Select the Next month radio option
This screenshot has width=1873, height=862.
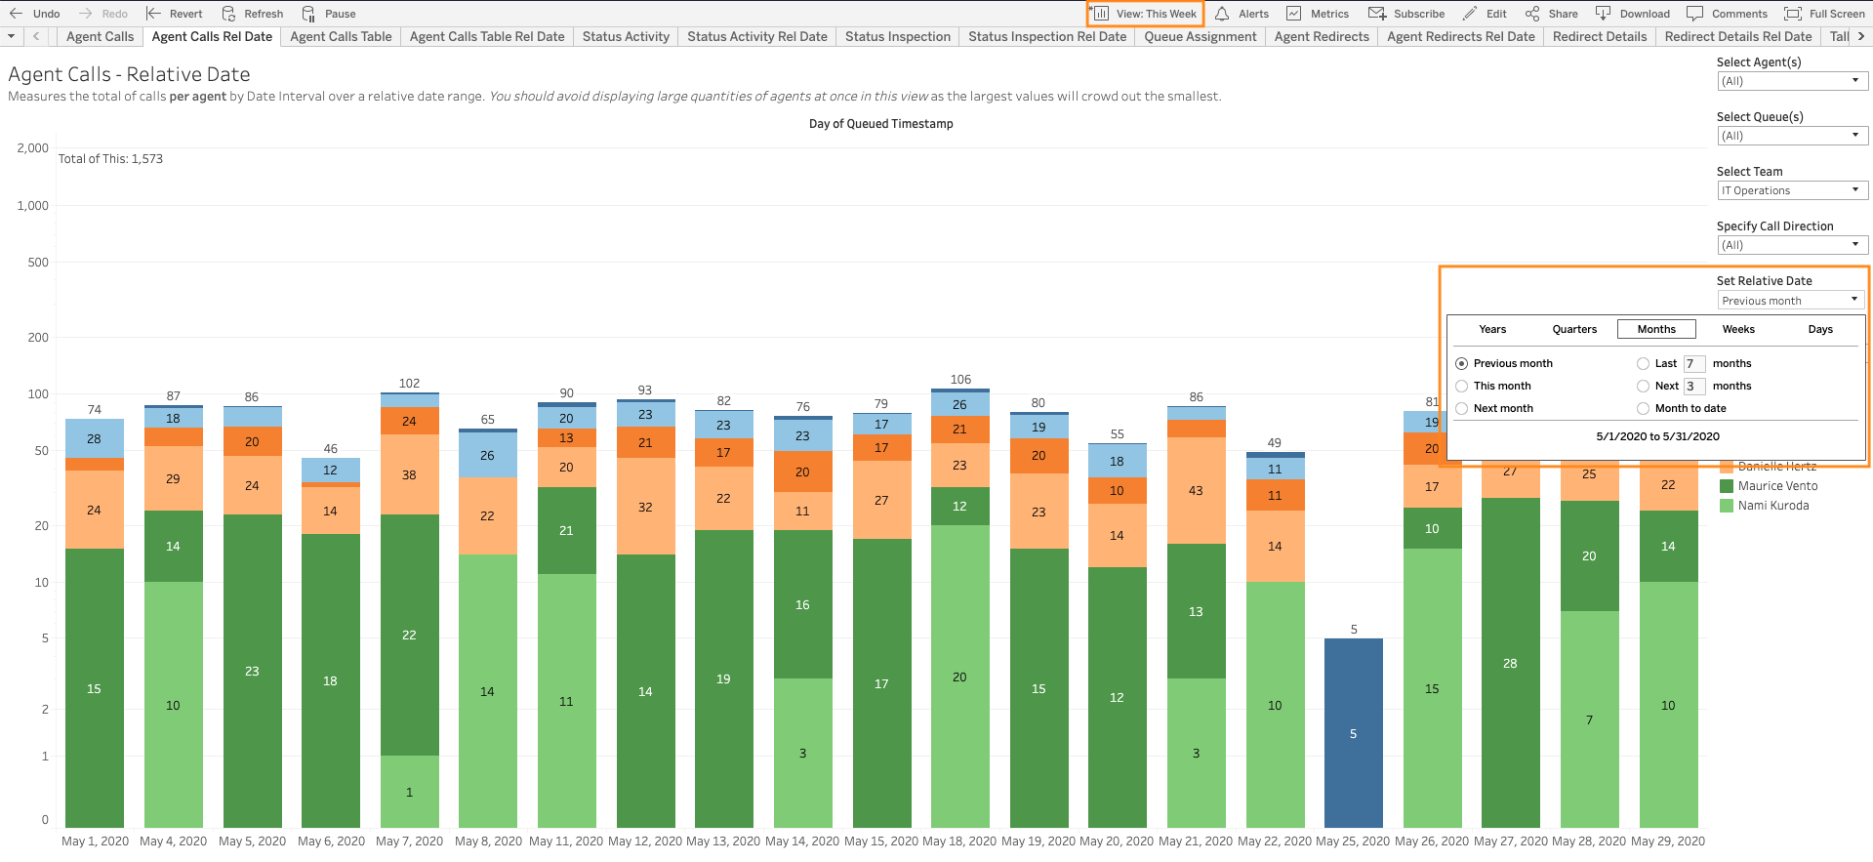click(1462, 409)
